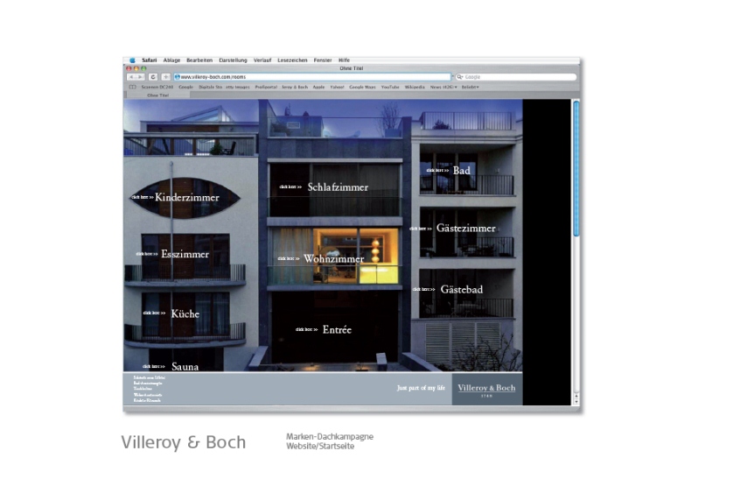Click the Safari back arrow button
This screenshot has height=486, width=740.
[x=131, y=77]
